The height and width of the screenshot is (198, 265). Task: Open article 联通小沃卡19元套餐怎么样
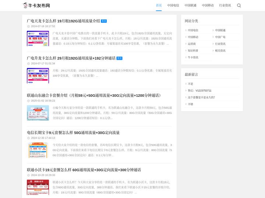84,170
